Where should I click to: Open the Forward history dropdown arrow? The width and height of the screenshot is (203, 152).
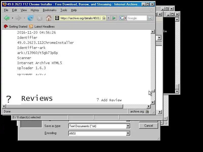coord(24,18)
